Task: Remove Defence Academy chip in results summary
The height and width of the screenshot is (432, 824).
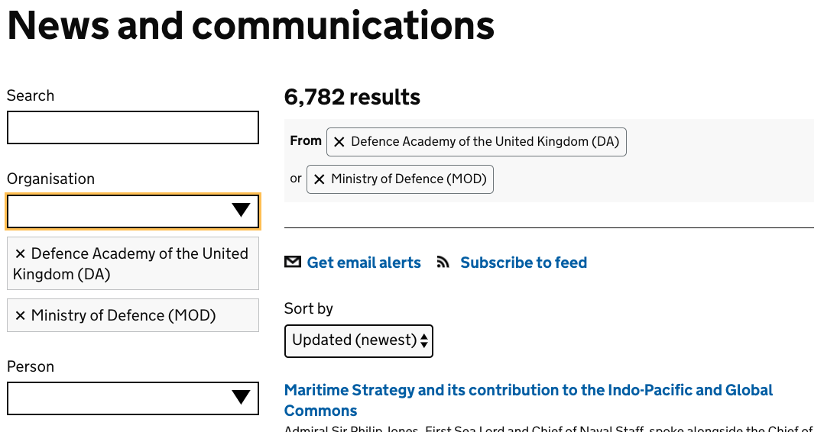Action: pos(339,142)
